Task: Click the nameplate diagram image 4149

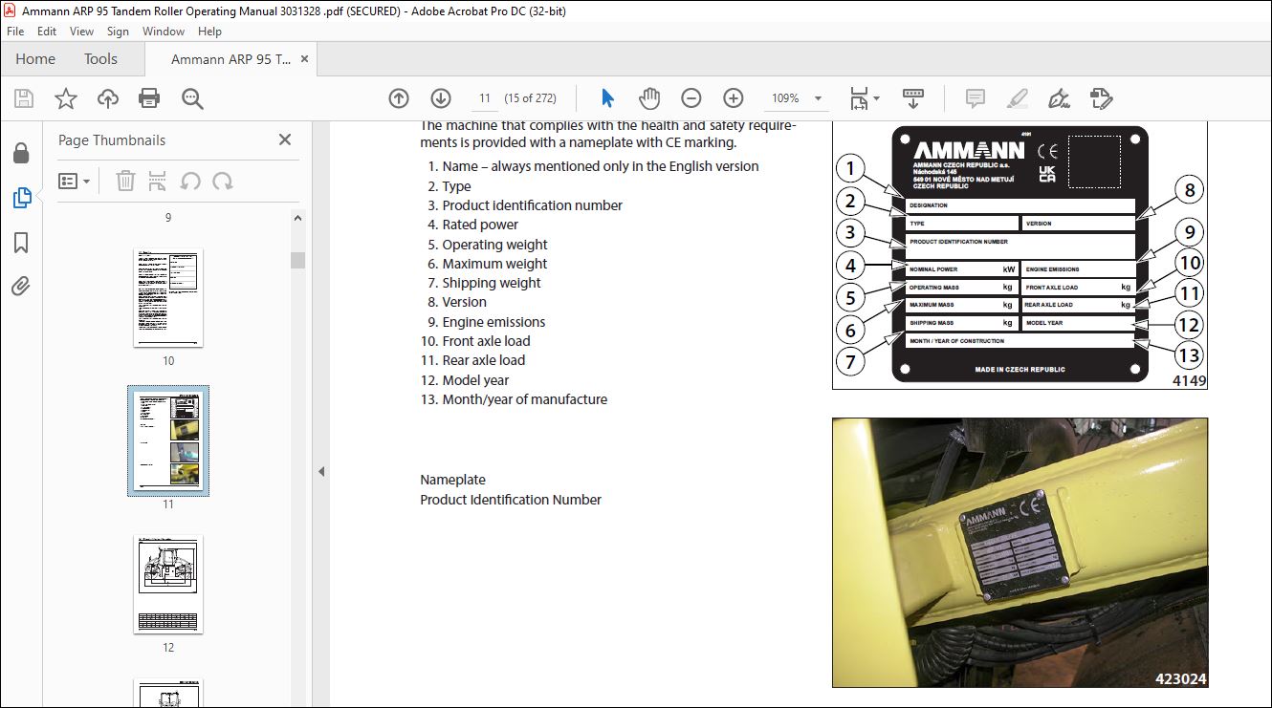Action: (x=1020, y=256)
